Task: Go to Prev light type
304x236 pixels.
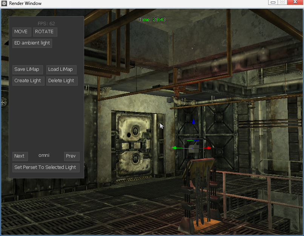Action: click(x=71, y=156)
